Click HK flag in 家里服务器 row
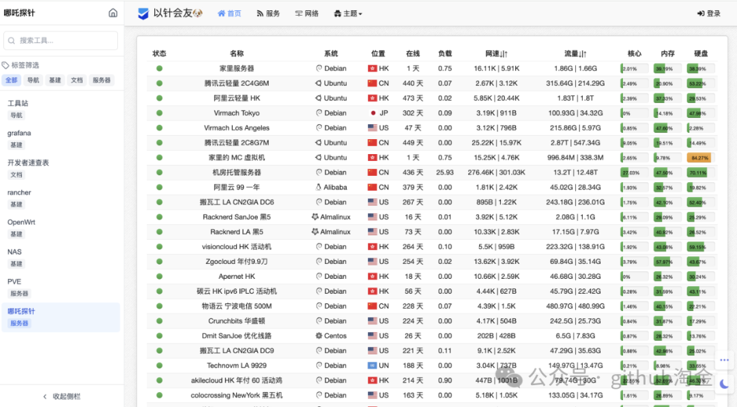This screenshot has width=737, height=407. click(373, 69)
